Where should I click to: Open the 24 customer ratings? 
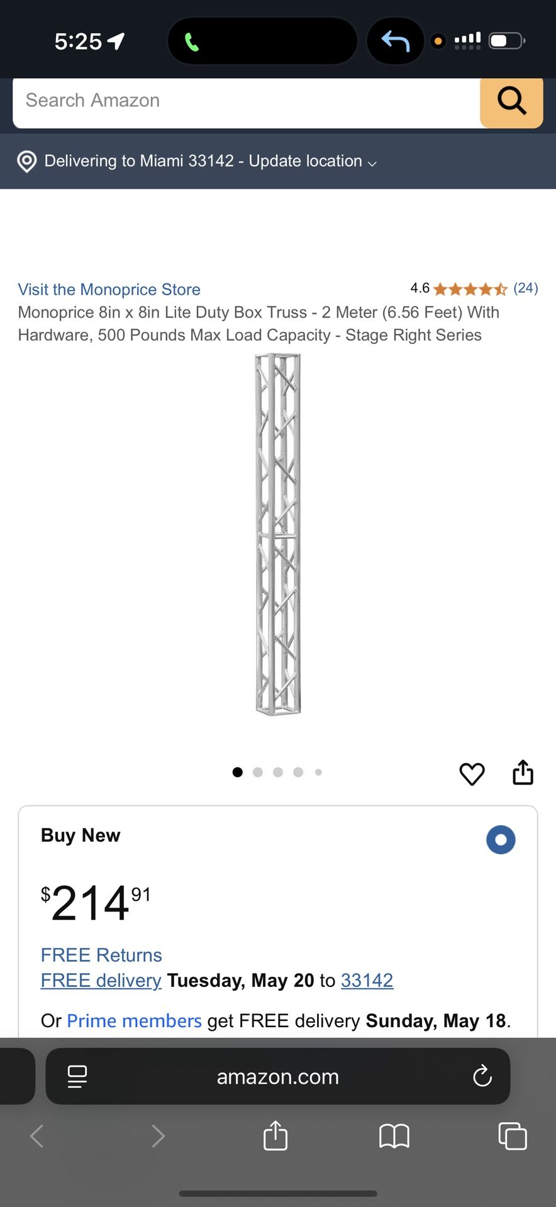pyautogui.click(x=525, y=289)
